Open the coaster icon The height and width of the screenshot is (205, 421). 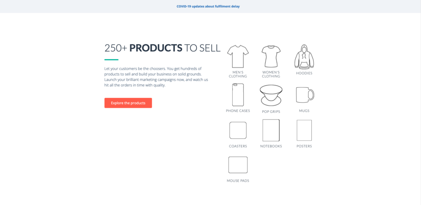[x=238, y=131]
